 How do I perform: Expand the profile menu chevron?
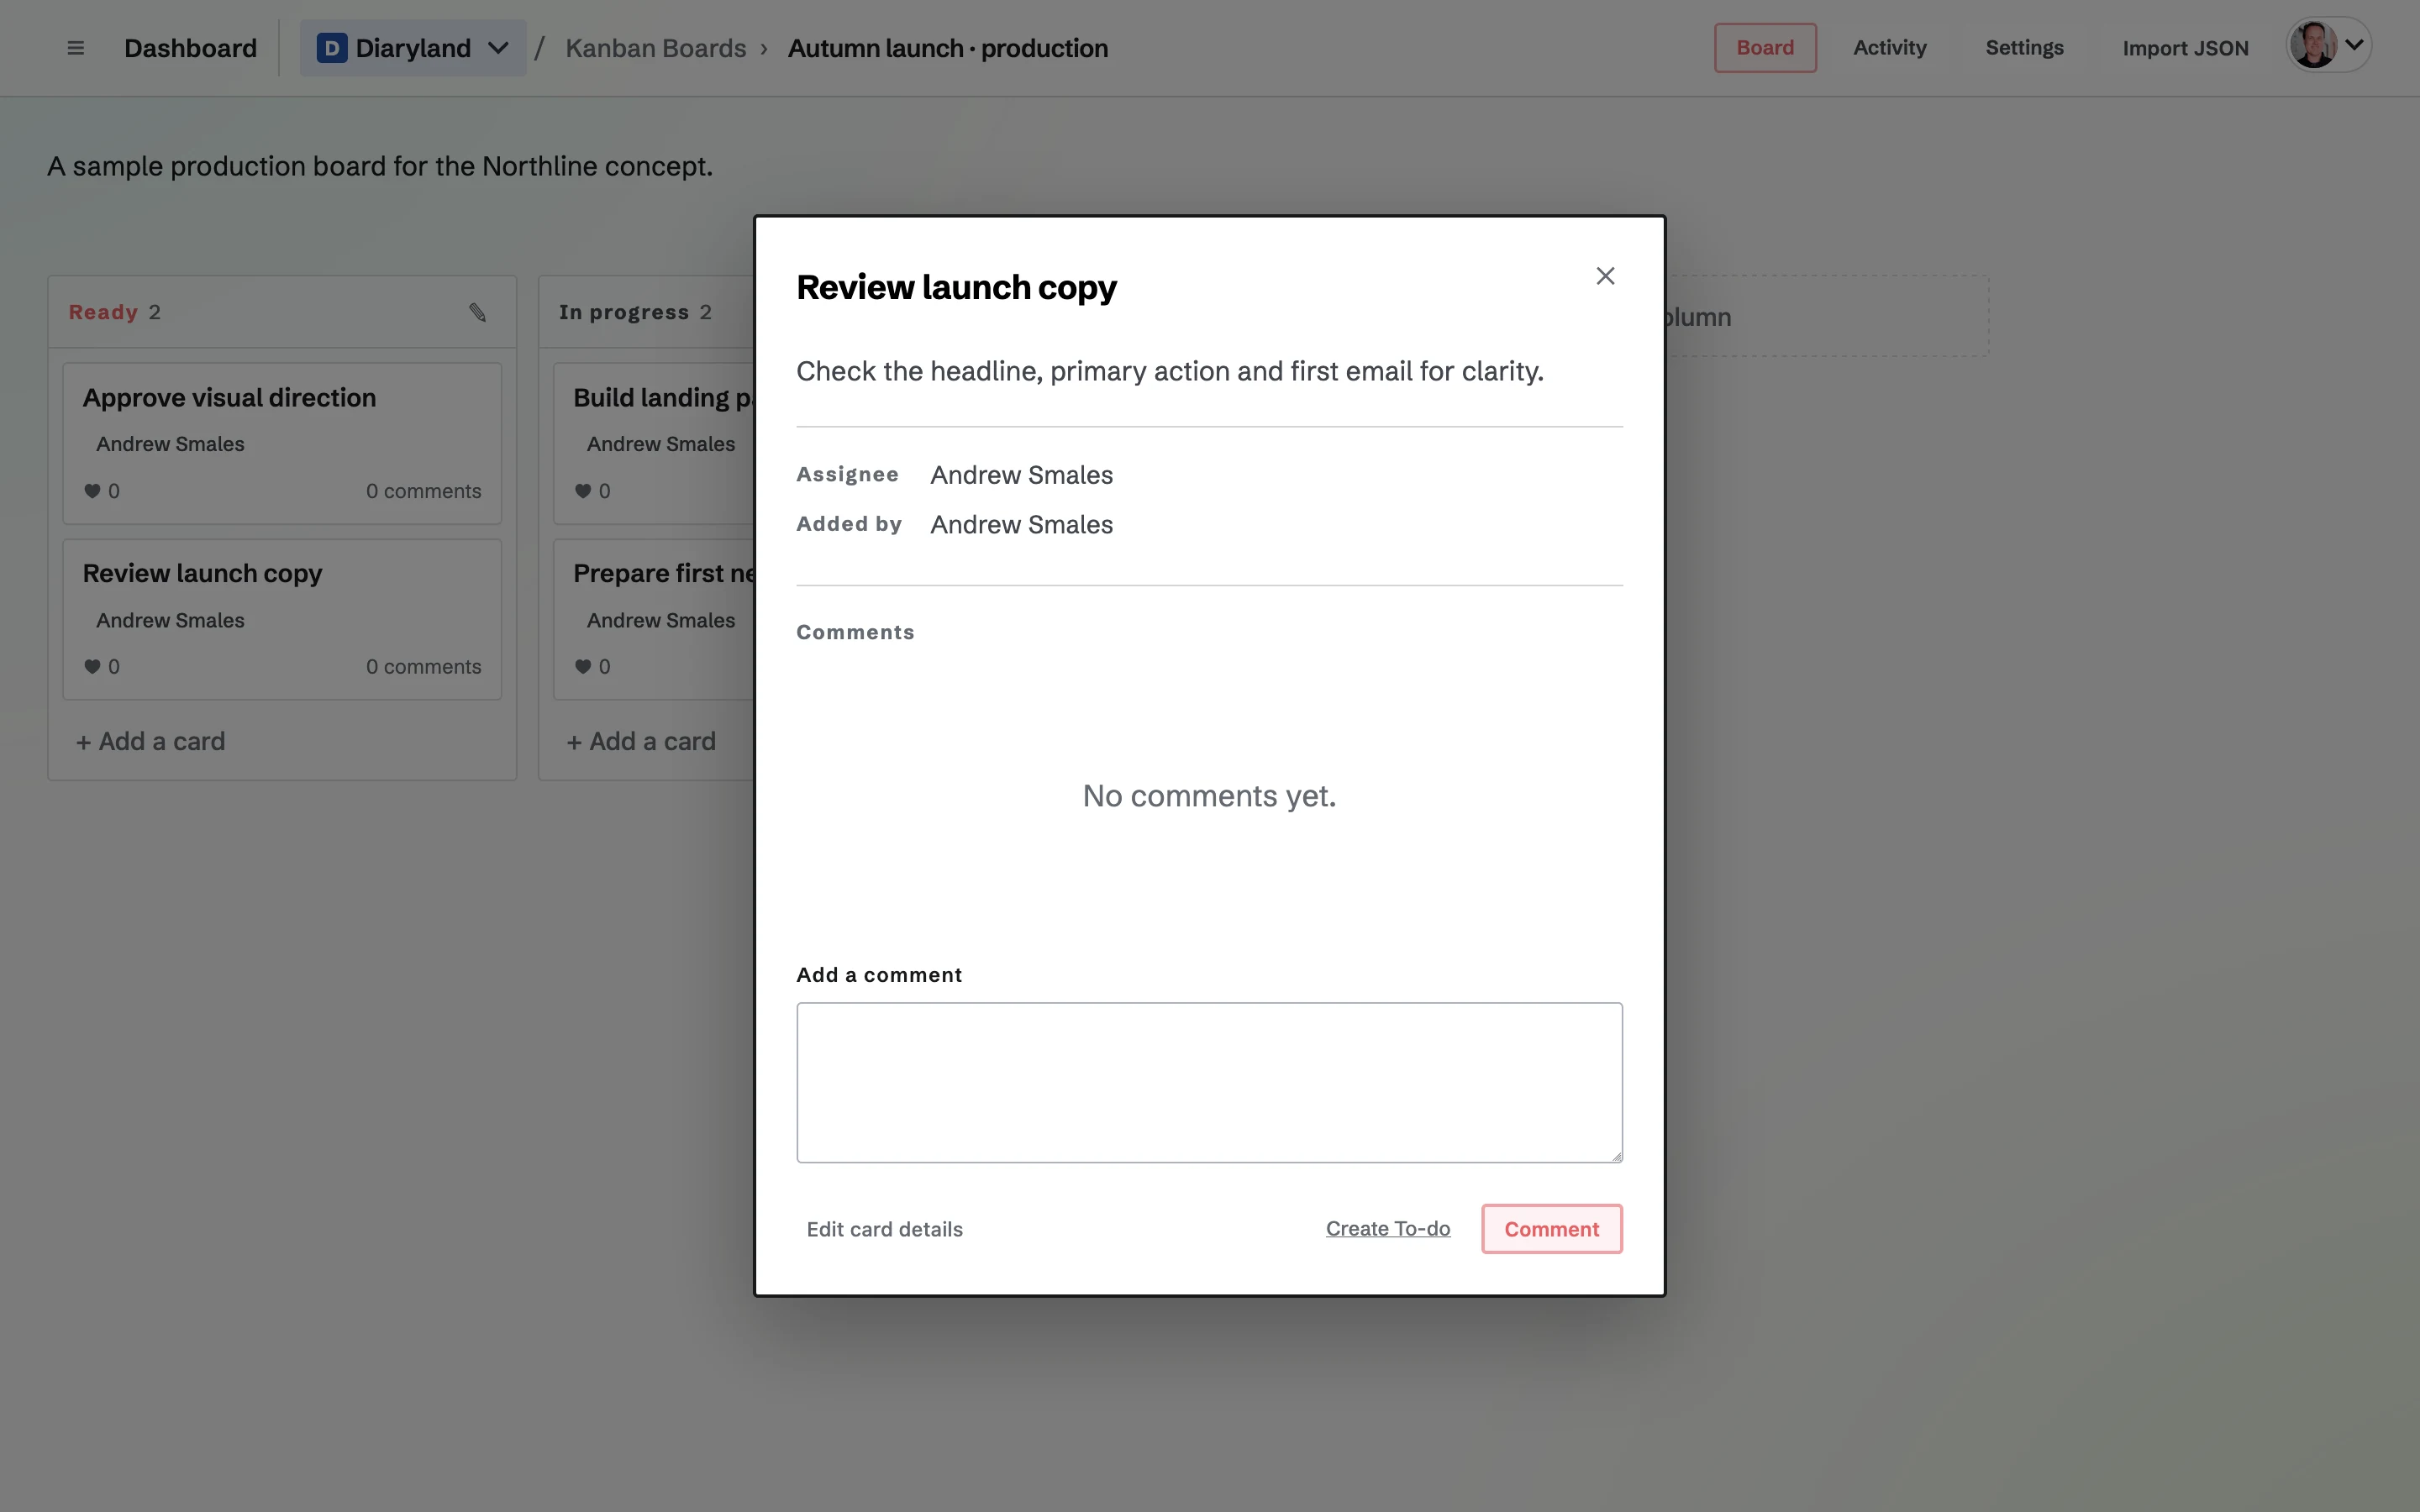(x=2354, y=45)
